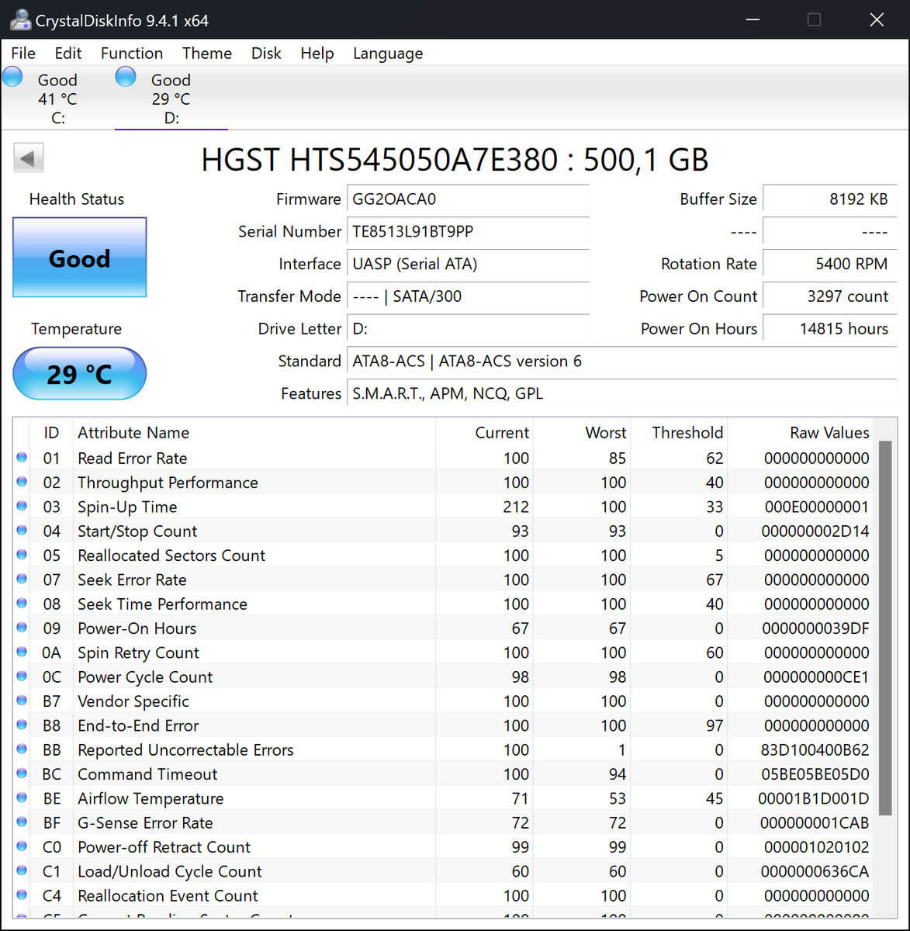Click the blue dot beside Reallocated Sectors Count
This screenshot has width=910, height=931.
click(x=21, y=555)
